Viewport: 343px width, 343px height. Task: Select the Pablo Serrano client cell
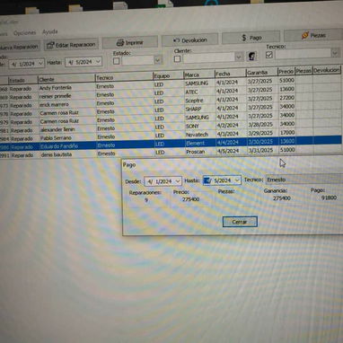(x=66, y=138)
